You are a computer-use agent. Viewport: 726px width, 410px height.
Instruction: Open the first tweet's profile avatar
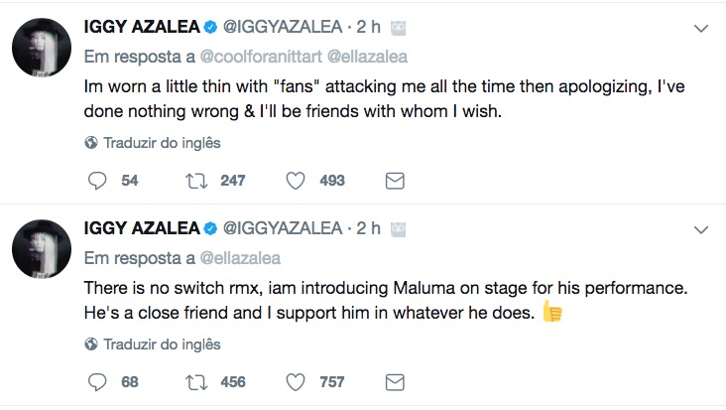(x=42, y=53)
